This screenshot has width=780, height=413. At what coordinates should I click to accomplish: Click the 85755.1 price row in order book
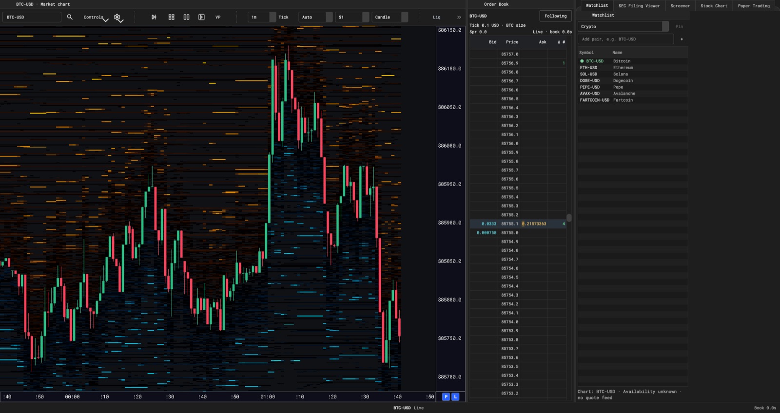(x=518, y=224)
